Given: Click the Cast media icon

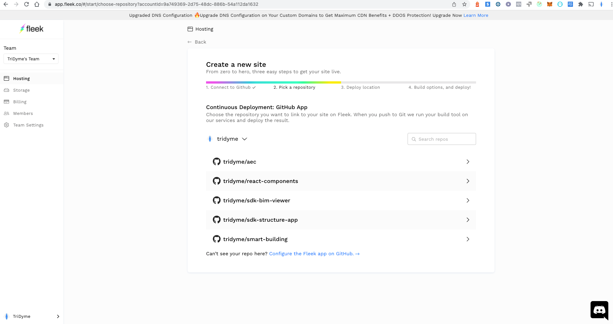Looking at the screenshot, I should click(591, 4).
